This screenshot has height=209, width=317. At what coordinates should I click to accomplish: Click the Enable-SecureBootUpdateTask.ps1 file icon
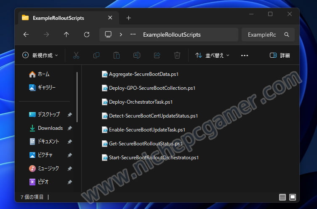104,130
